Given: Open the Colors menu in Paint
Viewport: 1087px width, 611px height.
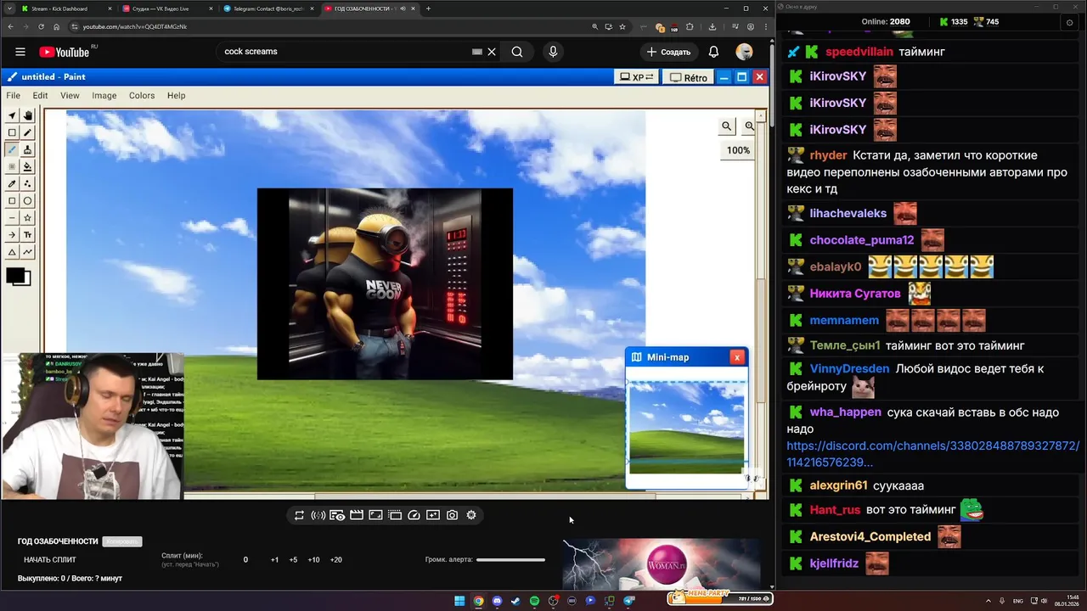Looking at the screenshot, I should pyautogui.click(x=142, y=96).
